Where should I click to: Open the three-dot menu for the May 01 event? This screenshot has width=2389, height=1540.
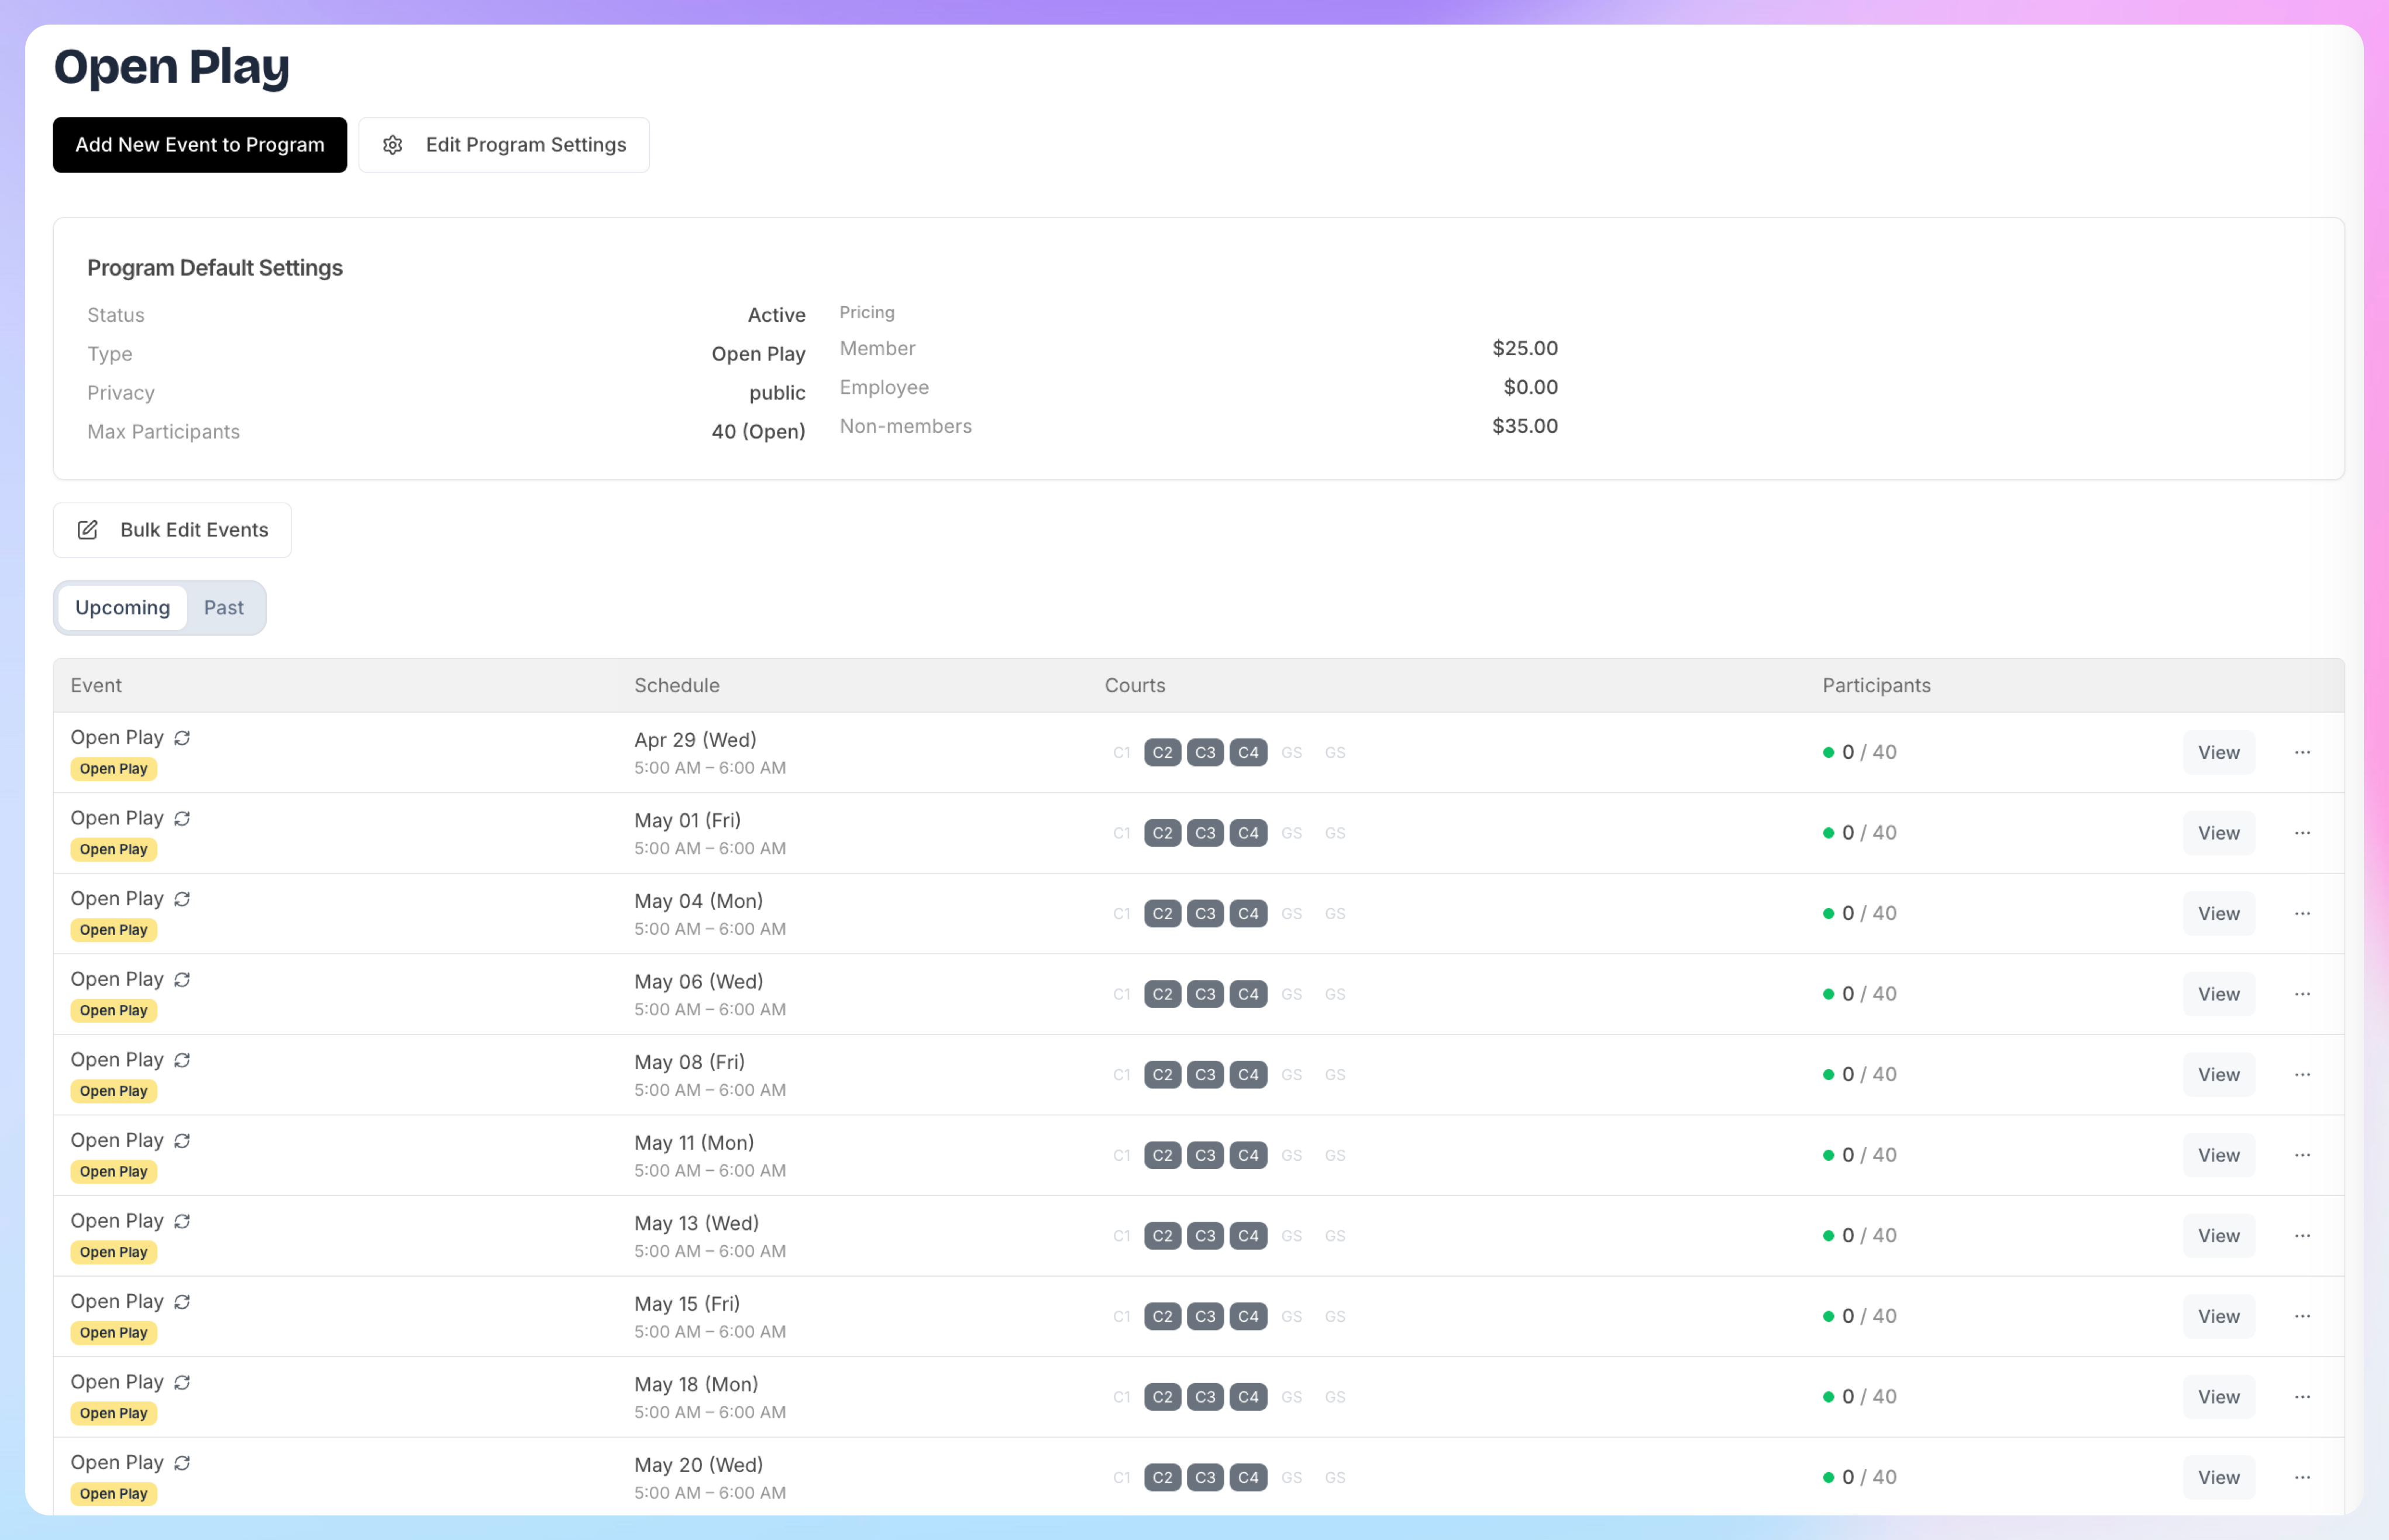click(x=2302, y=833)
